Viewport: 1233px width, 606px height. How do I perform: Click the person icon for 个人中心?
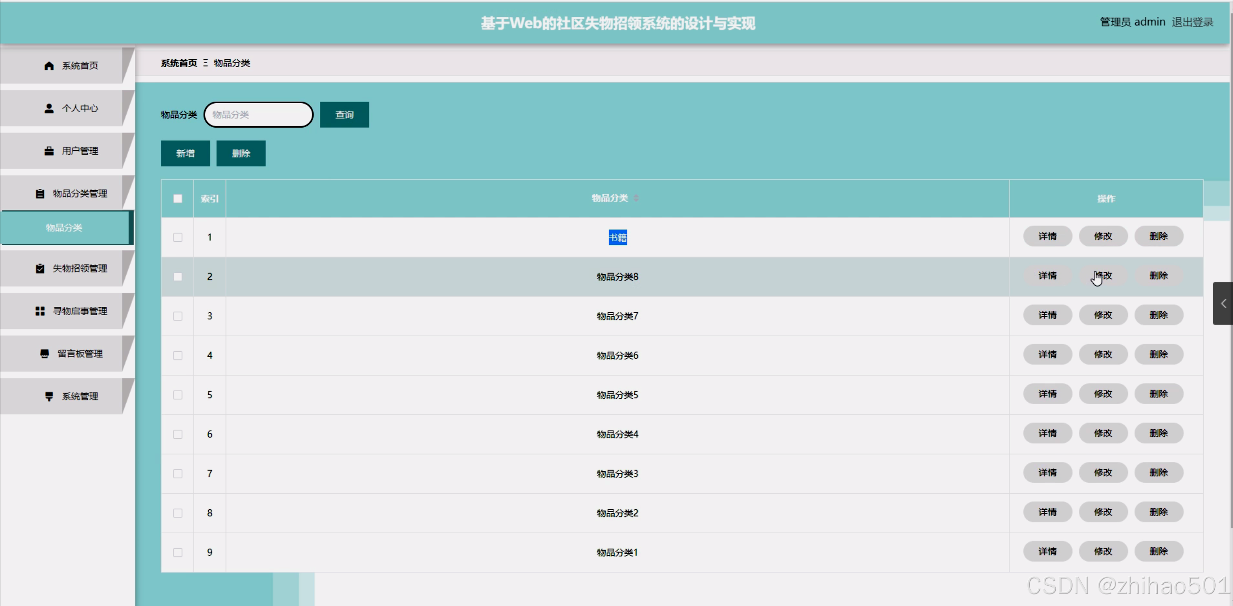pos(49,108)
